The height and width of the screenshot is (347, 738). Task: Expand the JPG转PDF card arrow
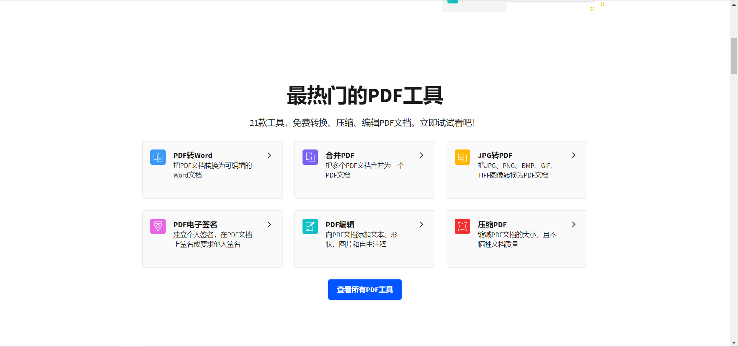573,155
